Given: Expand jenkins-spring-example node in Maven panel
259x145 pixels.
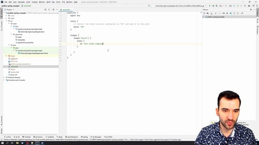Looking at the screenshot, I should pyautogui.click(x=204, y=17).
